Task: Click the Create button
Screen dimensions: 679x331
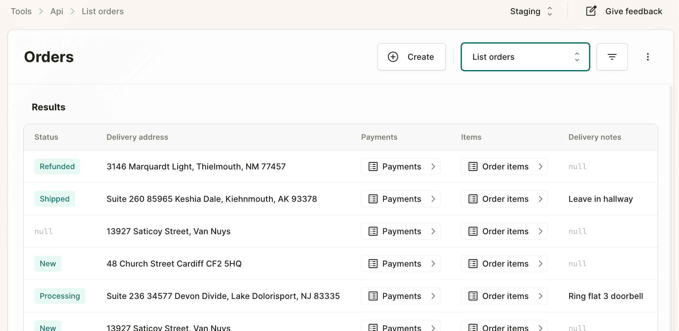Action: pyautogui.click(x=411, y=57)
